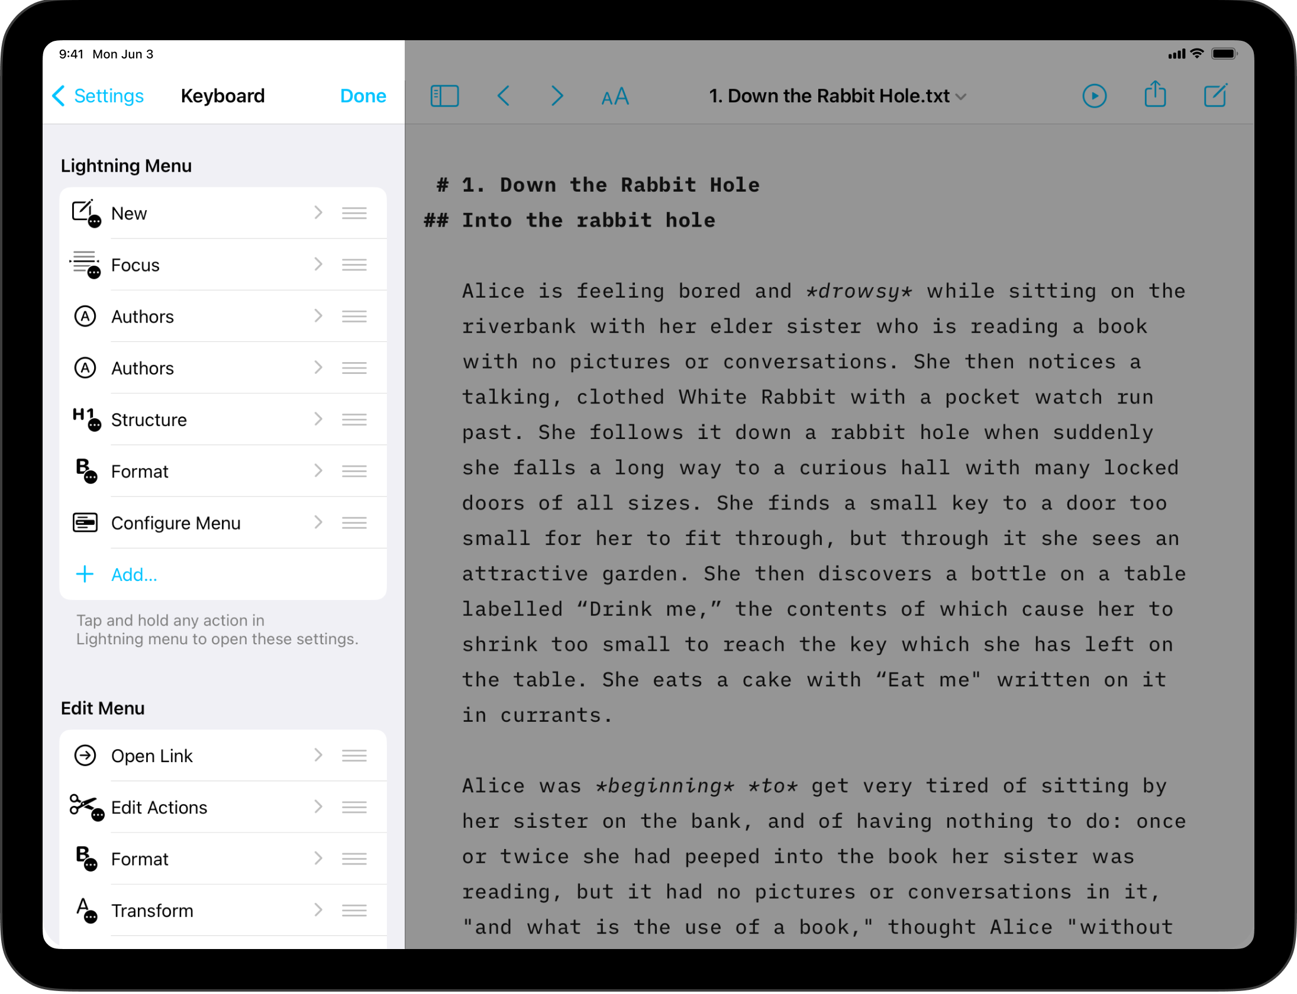This screenshot has height=994, width=1297.
Task: Open the Structure H1 menu item
Action: click(149, 420)
